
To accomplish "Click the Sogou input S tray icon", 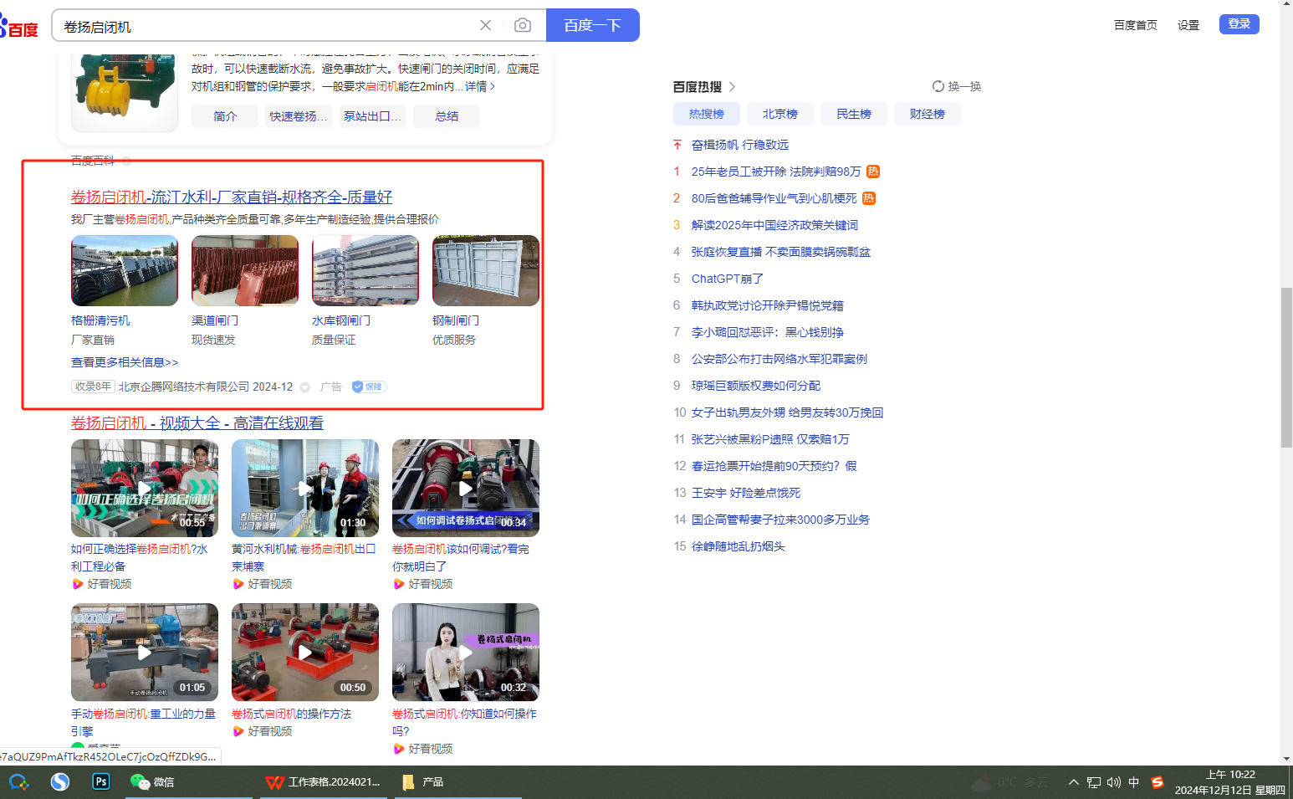I will tap(1158, 782).
